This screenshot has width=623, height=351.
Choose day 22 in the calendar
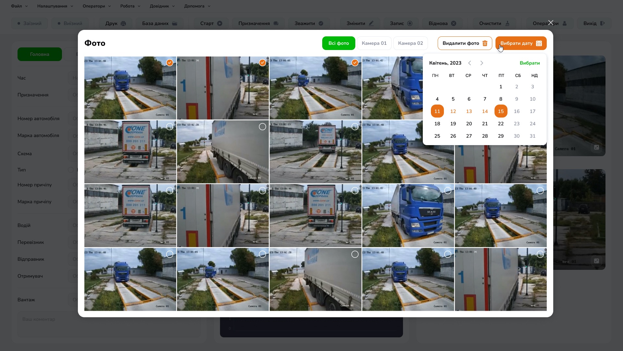tap(501, 124)
